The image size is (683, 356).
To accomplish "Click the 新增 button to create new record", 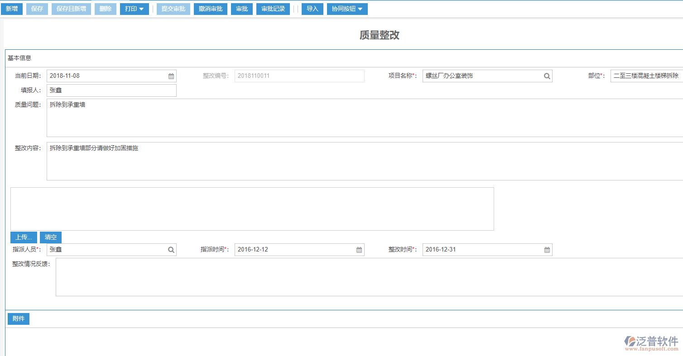I will tap(11, 9).
